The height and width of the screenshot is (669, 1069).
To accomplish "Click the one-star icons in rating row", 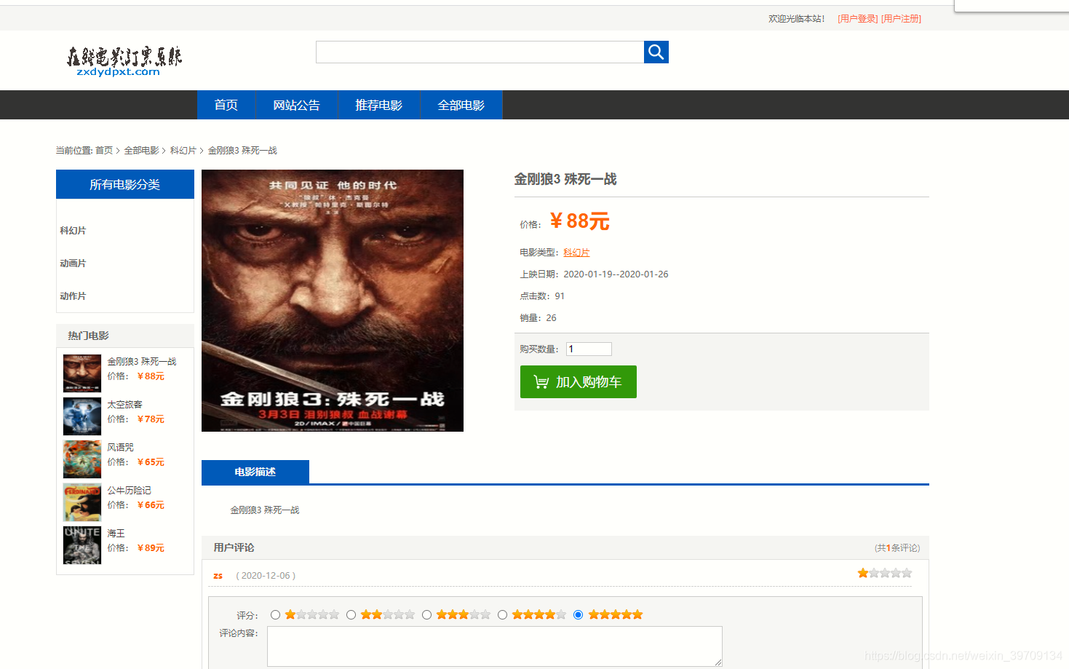I will click(x=312, y=615).
